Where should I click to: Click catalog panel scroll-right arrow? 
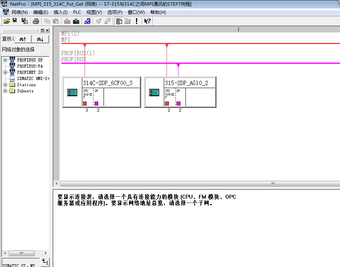(46, 253)
